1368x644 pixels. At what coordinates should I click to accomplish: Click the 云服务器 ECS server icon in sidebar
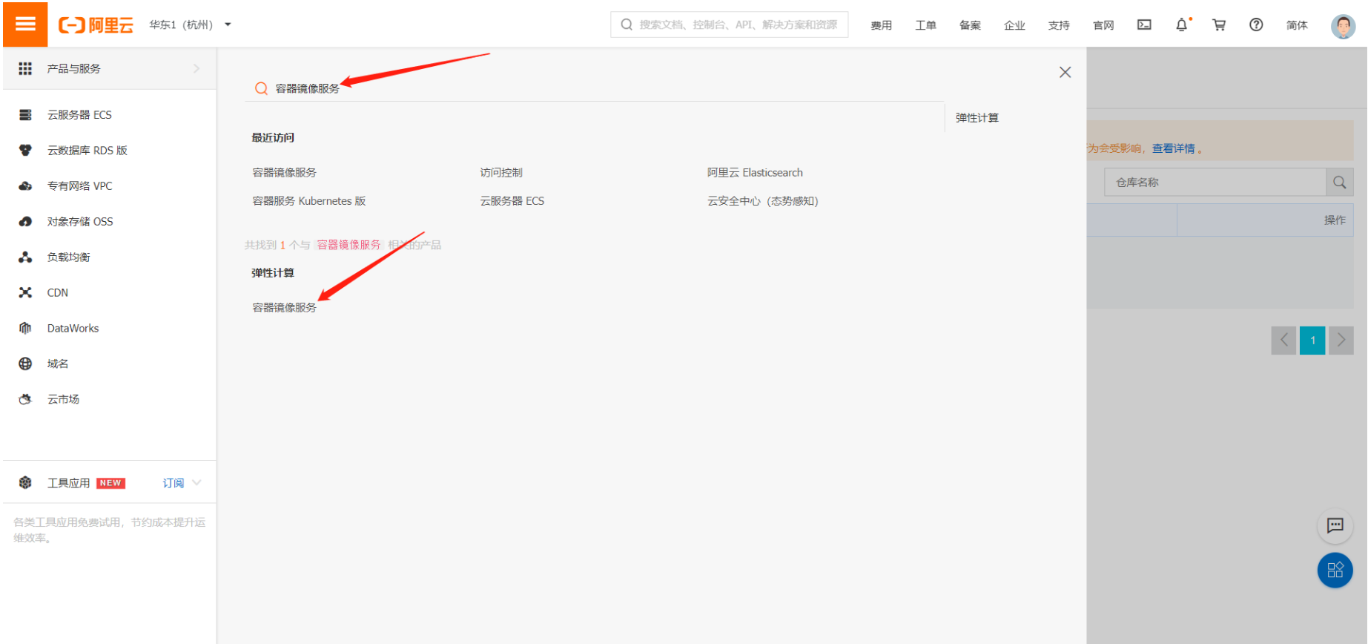(x=25, y=114)
